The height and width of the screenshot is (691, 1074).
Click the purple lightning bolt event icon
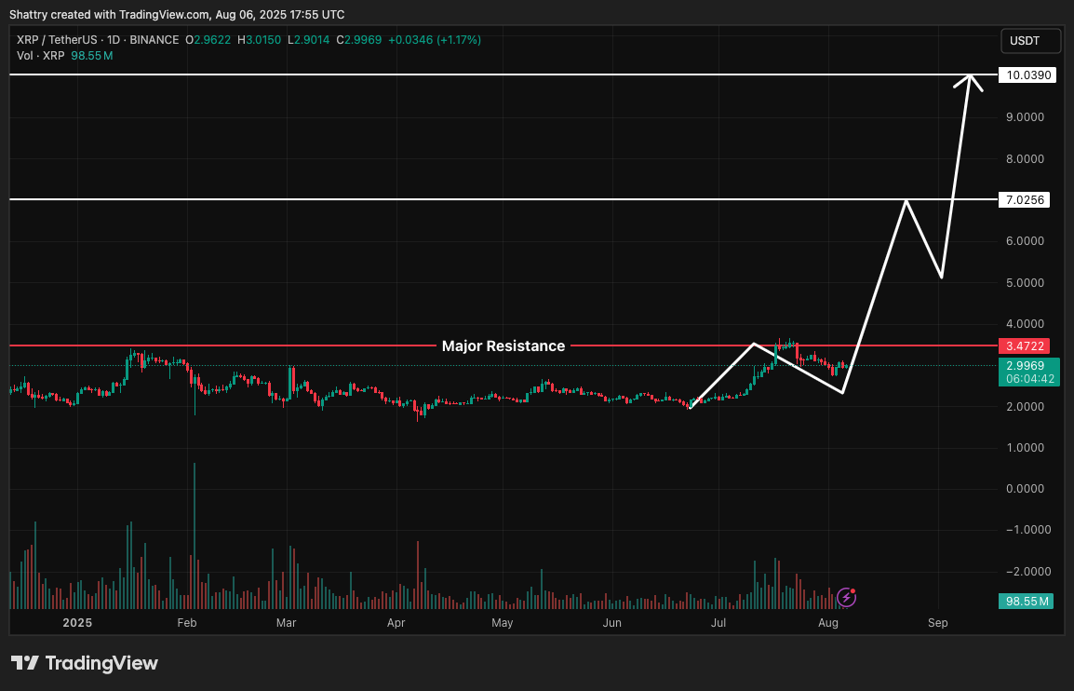click(x=846, y=597)
